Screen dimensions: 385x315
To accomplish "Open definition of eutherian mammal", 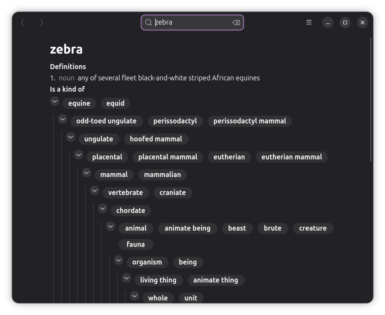I will 292,157.
